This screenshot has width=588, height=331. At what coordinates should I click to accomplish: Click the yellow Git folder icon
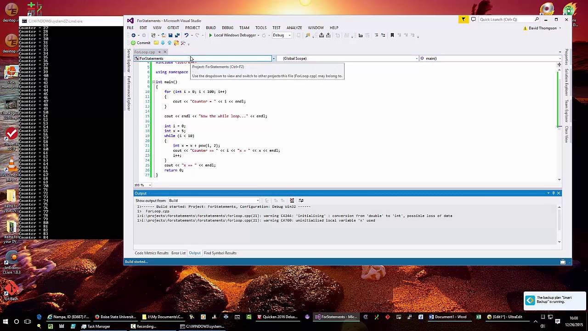156,43
